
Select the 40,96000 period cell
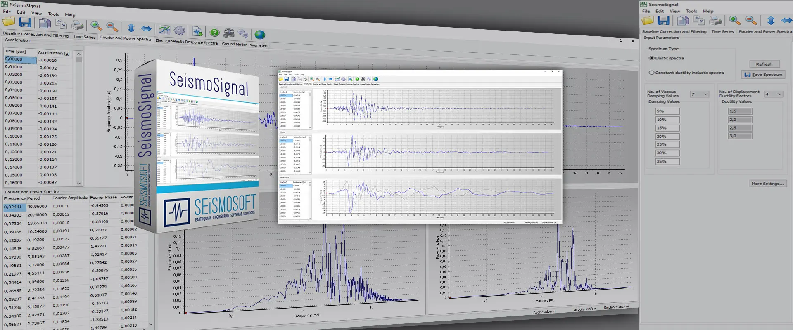(38, 207)
